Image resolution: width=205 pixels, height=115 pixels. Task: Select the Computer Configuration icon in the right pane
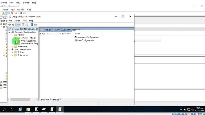(76, 37)
